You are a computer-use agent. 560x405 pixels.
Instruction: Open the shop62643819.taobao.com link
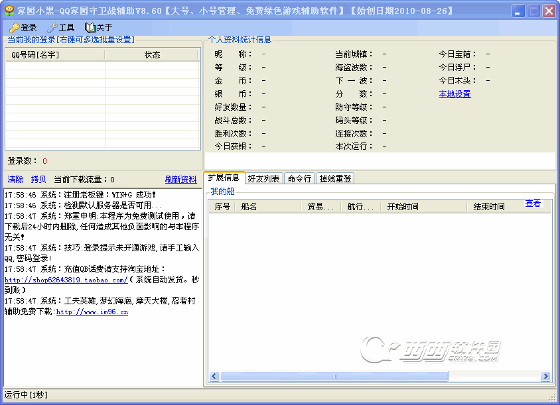(x=66, y=280)
